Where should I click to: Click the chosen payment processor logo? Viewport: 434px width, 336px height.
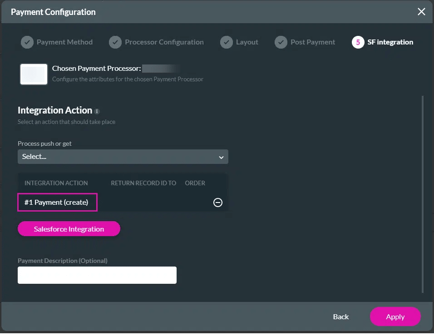pyautogui.click(x=33, y=73)
